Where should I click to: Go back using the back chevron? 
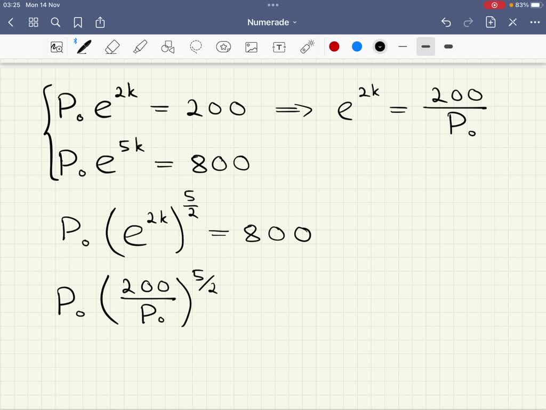pos(11,22)
